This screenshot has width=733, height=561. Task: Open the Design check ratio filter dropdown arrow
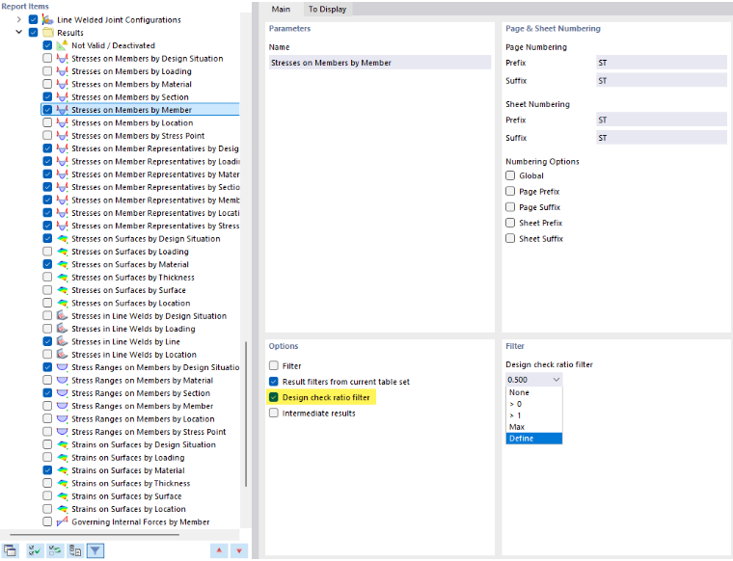click(x=557, y=380)
